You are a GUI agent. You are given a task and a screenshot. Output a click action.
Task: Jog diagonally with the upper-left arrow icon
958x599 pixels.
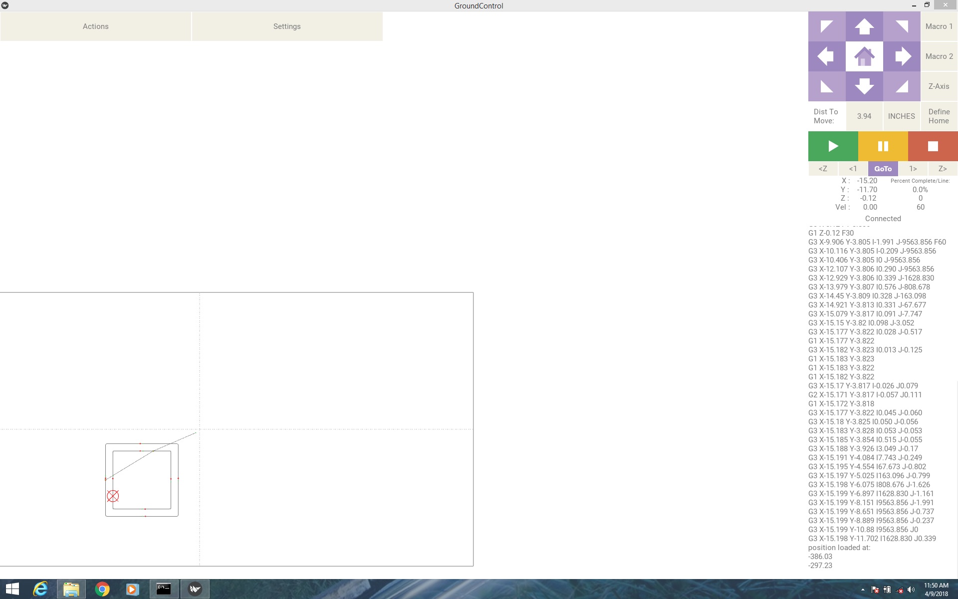click(x=826, y=26)
